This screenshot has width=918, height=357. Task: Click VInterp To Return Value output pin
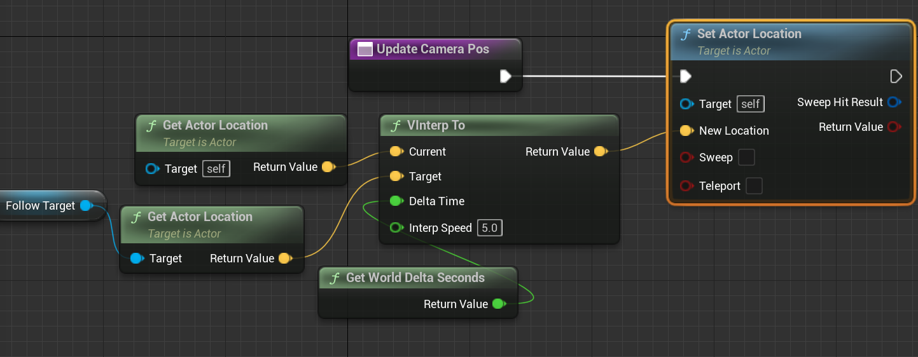(600, 152)
